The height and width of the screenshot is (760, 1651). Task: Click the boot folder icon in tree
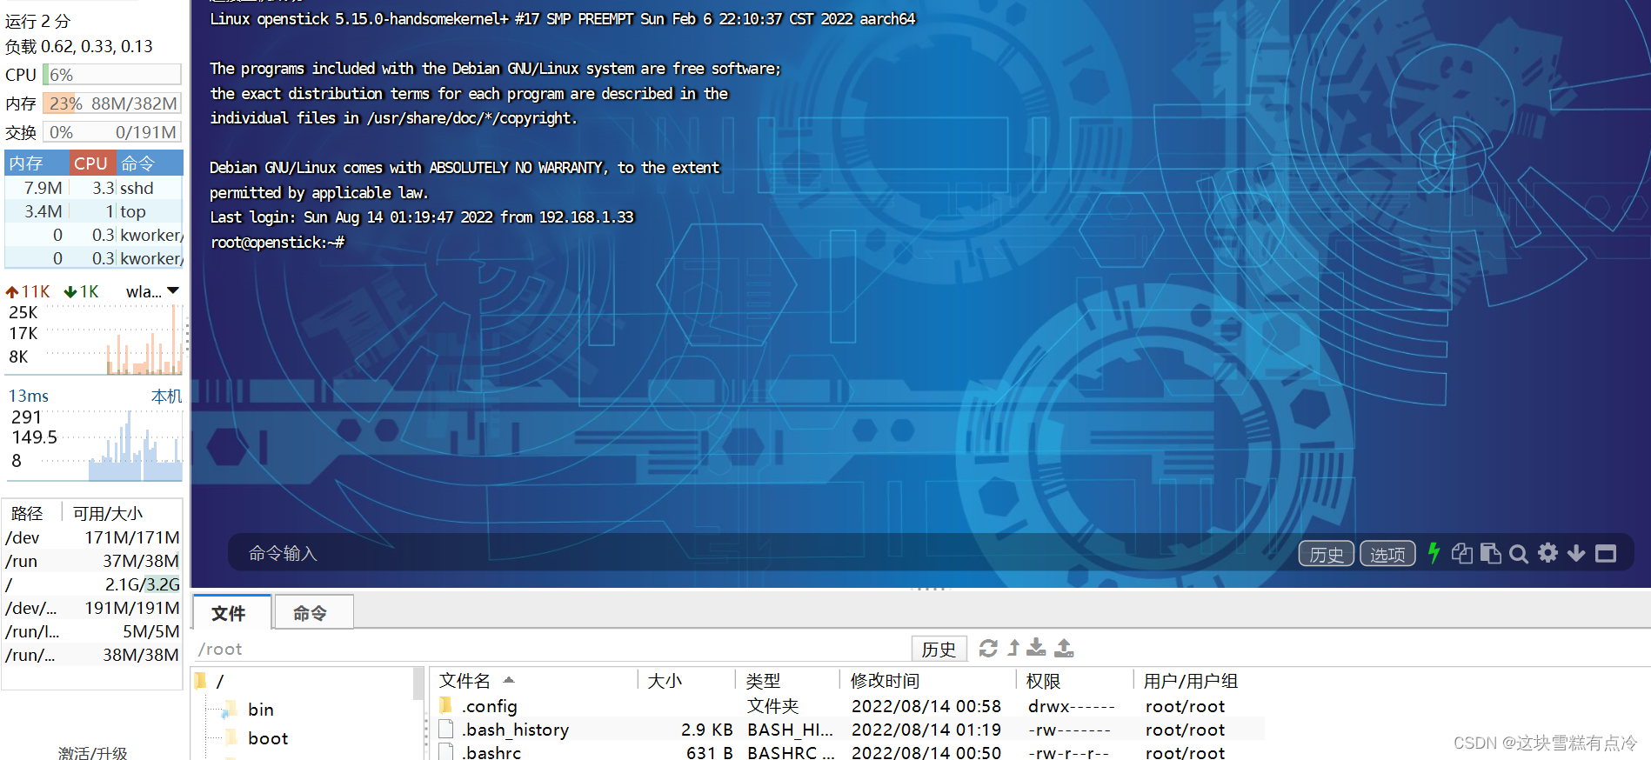tap(231, 737)
